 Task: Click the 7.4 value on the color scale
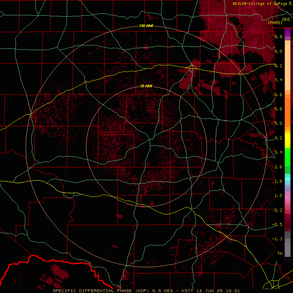tap(278, 80)
